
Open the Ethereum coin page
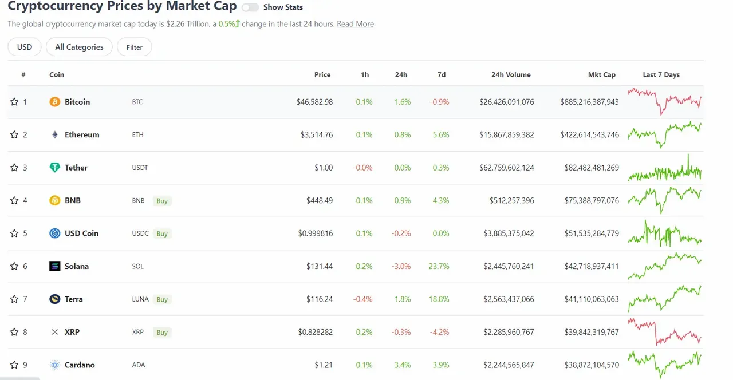(x=82, y=135)
